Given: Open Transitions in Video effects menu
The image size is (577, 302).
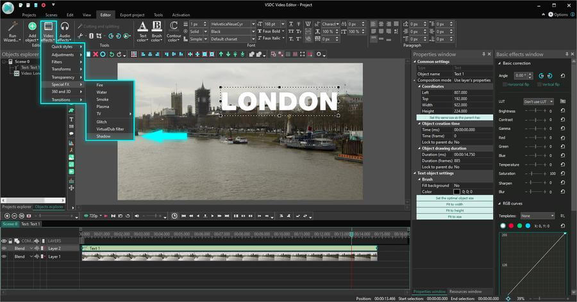Looking at the screenshot, I should [x=62, y=100].
